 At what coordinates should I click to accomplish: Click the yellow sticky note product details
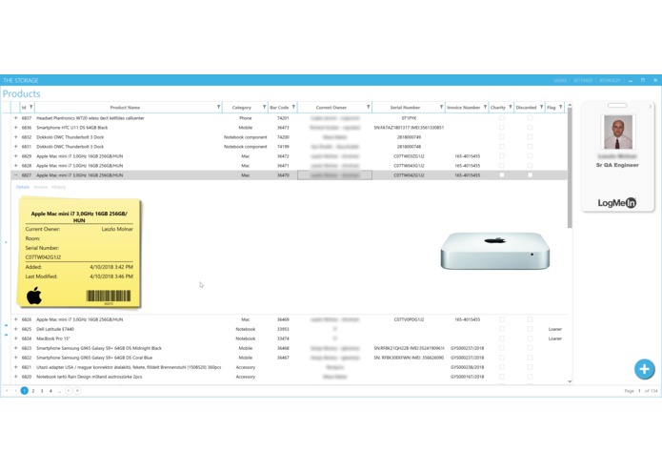click(x=79, y=253)
